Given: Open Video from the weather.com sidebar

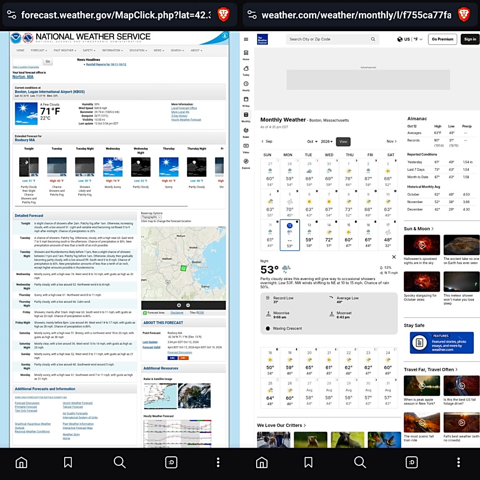Looking at the screenshot, I should (246, 148).
